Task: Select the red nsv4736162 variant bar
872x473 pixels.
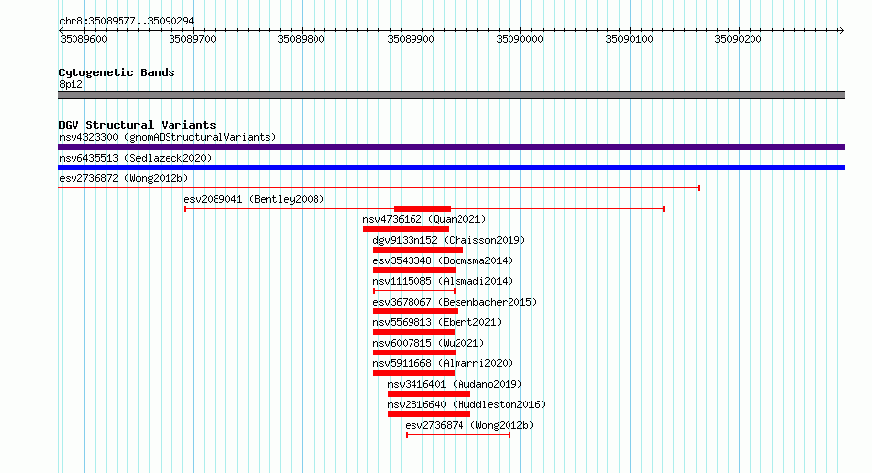Action: pos(406,229)
